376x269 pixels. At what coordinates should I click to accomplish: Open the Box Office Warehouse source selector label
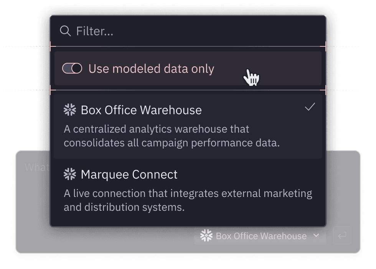point(261,236)
